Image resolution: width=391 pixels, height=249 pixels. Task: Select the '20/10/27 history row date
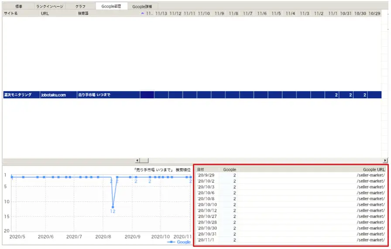point(207,216)
